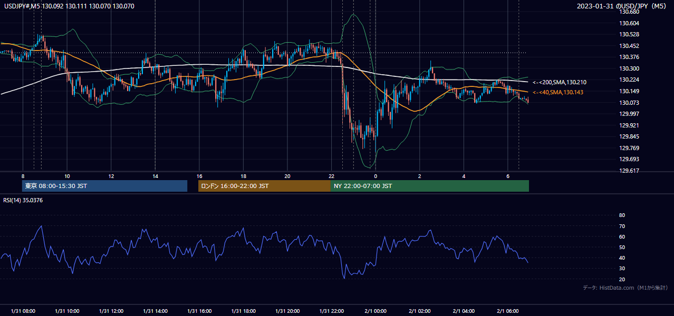Click hour label 8 under price chart
Screen dimensions: 674x316
coord(23,176)
